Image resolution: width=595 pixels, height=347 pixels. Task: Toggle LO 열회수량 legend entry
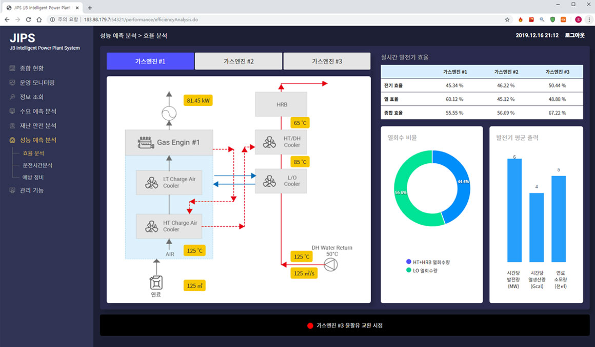422,270
